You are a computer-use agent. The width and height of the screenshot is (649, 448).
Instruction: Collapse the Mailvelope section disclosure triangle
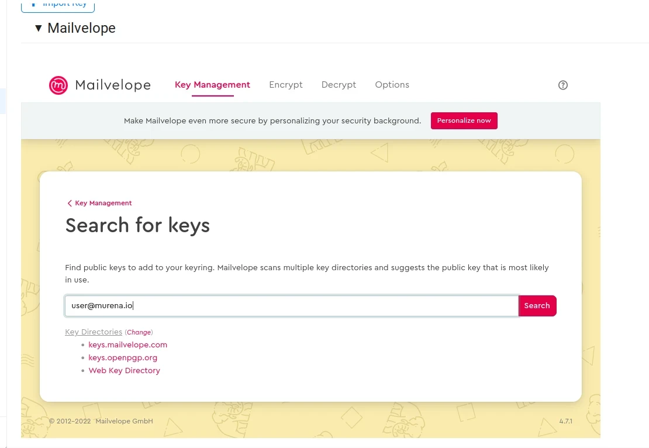[39, 28]
